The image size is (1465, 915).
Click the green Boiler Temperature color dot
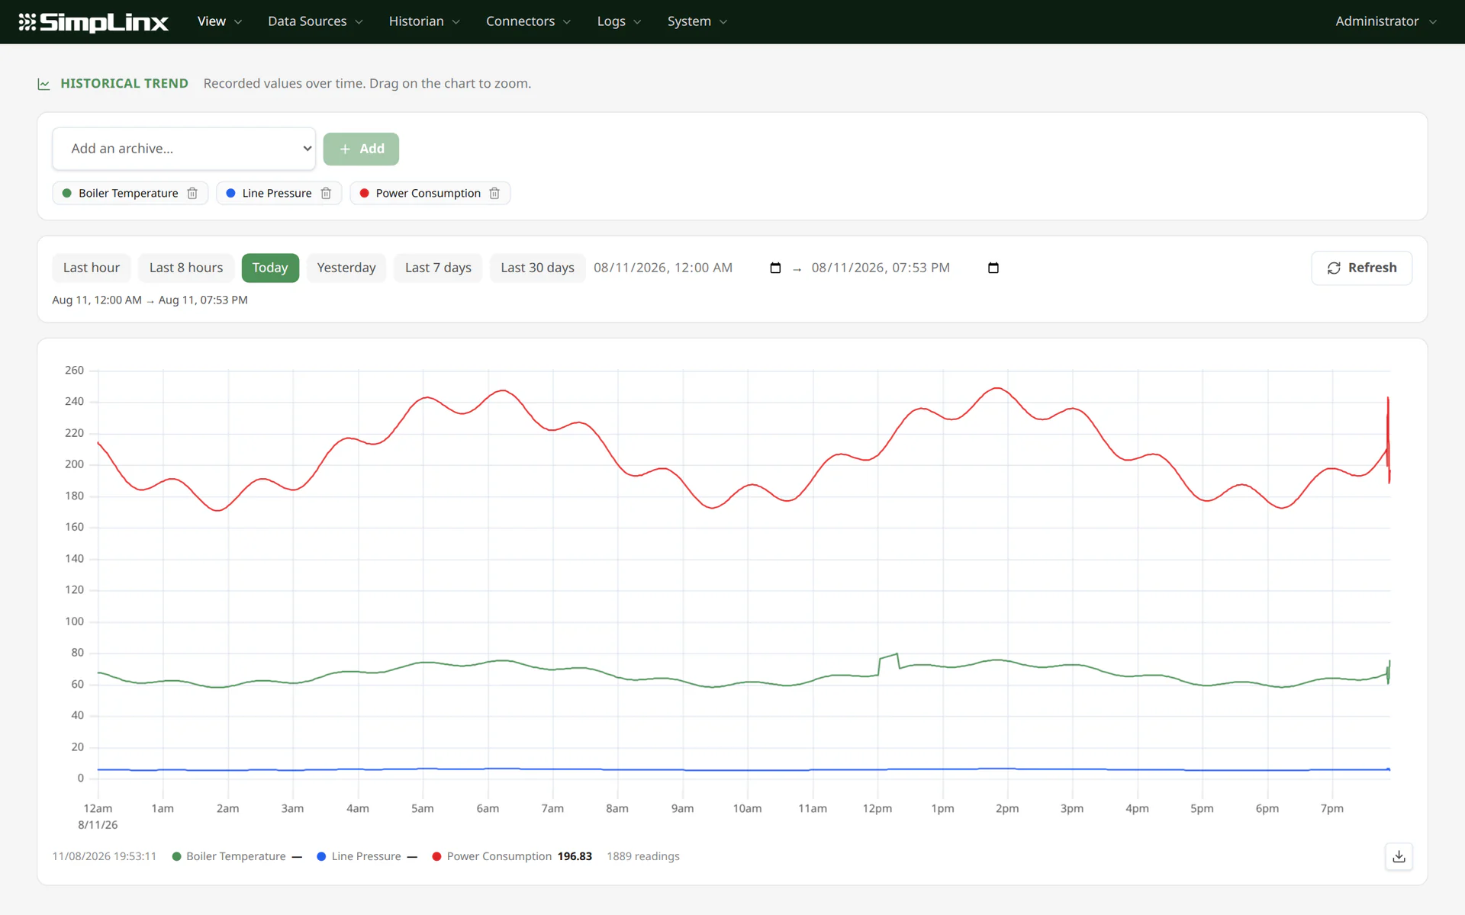click(67, 194)
